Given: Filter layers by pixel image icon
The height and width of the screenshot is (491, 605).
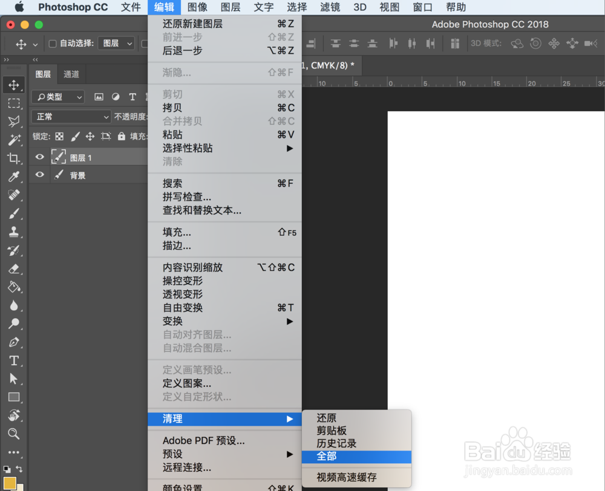Looking at the screenshot, I should 99,97.
